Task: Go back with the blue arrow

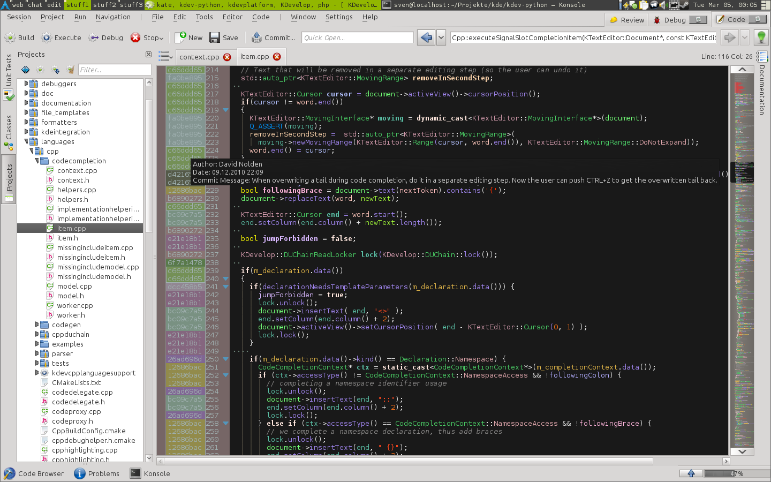Action: (426, 37)
